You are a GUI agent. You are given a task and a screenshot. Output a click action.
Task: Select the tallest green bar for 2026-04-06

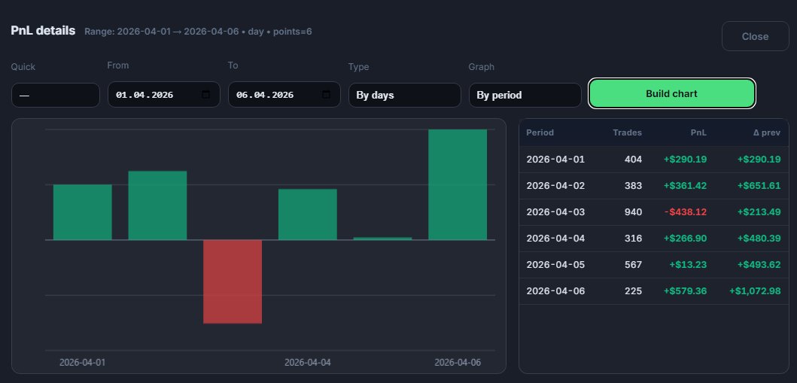click(458, 184)
